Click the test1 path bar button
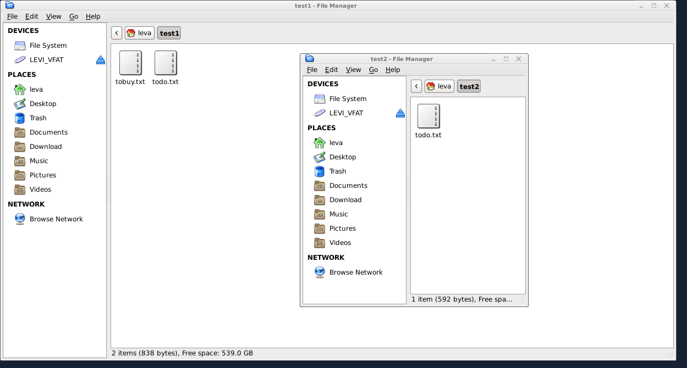The width and height of the screenshot is (687, 368). pos(169,33)
